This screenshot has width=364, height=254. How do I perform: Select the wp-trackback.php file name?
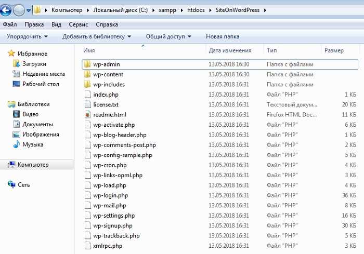pos(116,236)
